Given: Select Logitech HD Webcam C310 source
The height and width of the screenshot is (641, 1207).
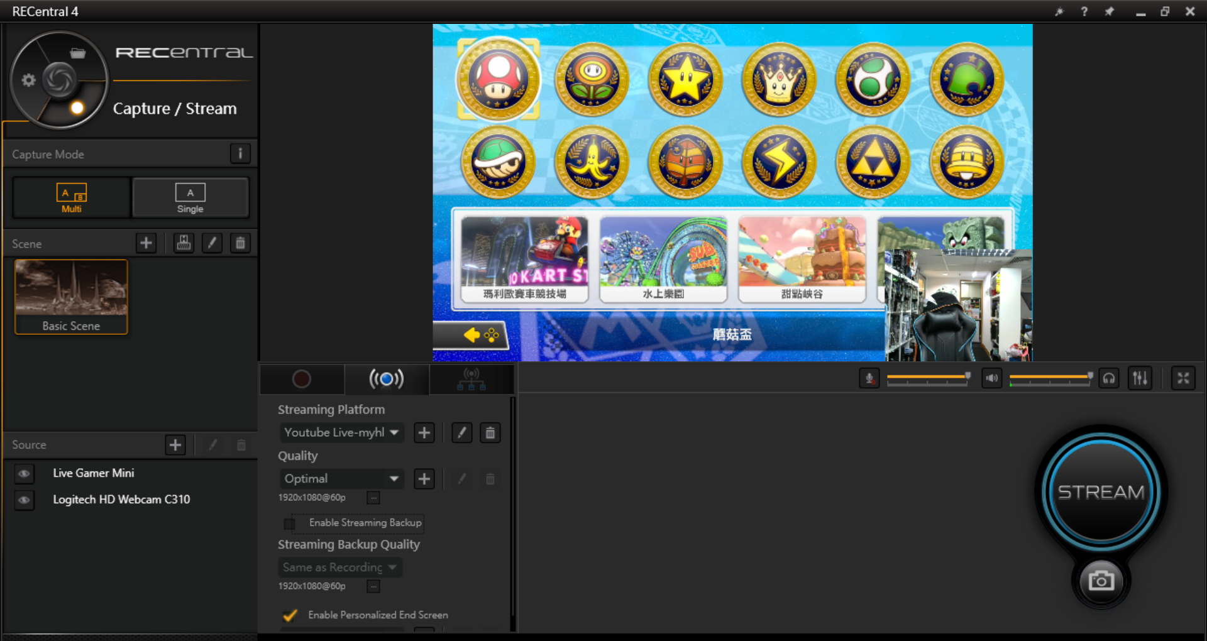Looking at the screenshot, I should pos(121,500).
